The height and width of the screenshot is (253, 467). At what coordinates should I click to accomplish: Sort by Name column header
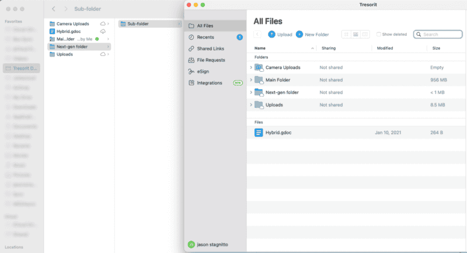260,48
